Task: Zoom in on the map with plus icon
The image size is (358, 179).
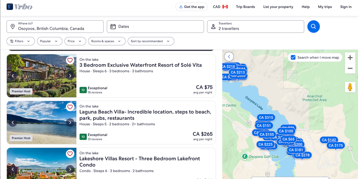Action: click(350, 58)
